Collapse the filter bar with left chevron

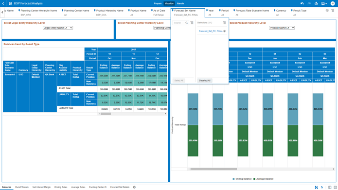point(2,12)
